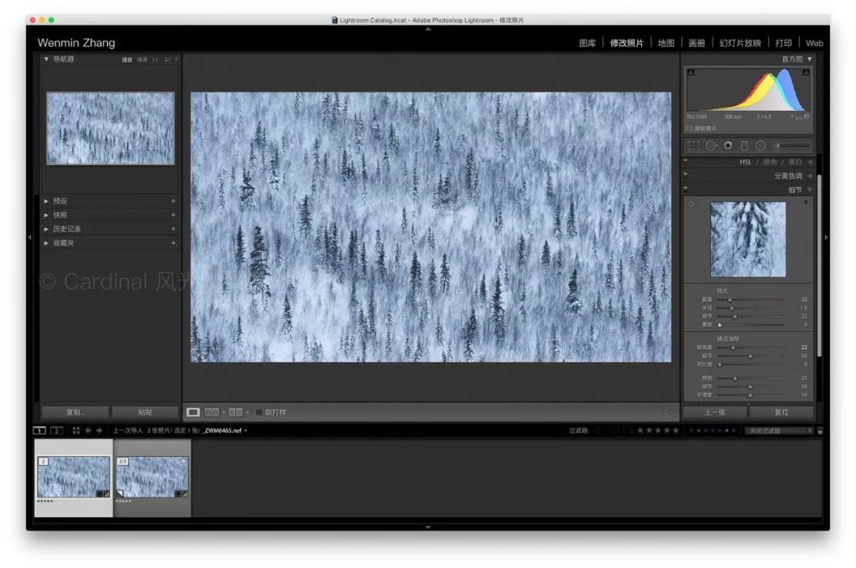
Task: Hide left panel group side arrow
Action: click(x=29, y=238)
